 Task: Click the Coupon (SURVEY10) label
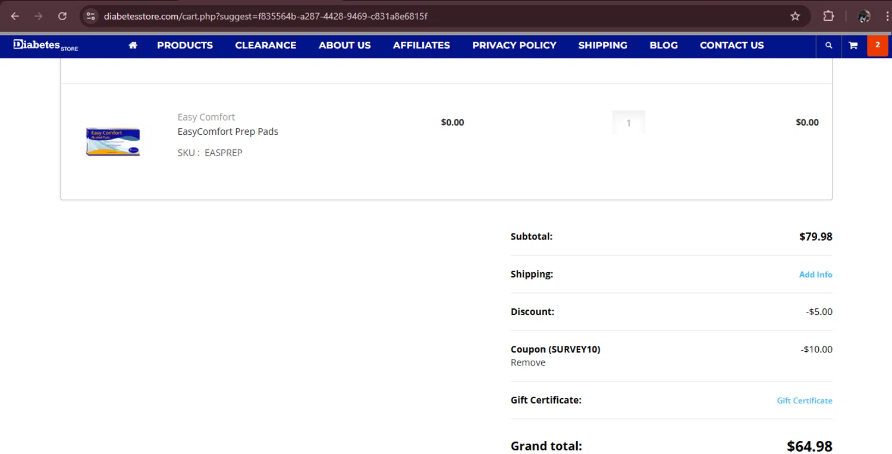coord(555,349)
